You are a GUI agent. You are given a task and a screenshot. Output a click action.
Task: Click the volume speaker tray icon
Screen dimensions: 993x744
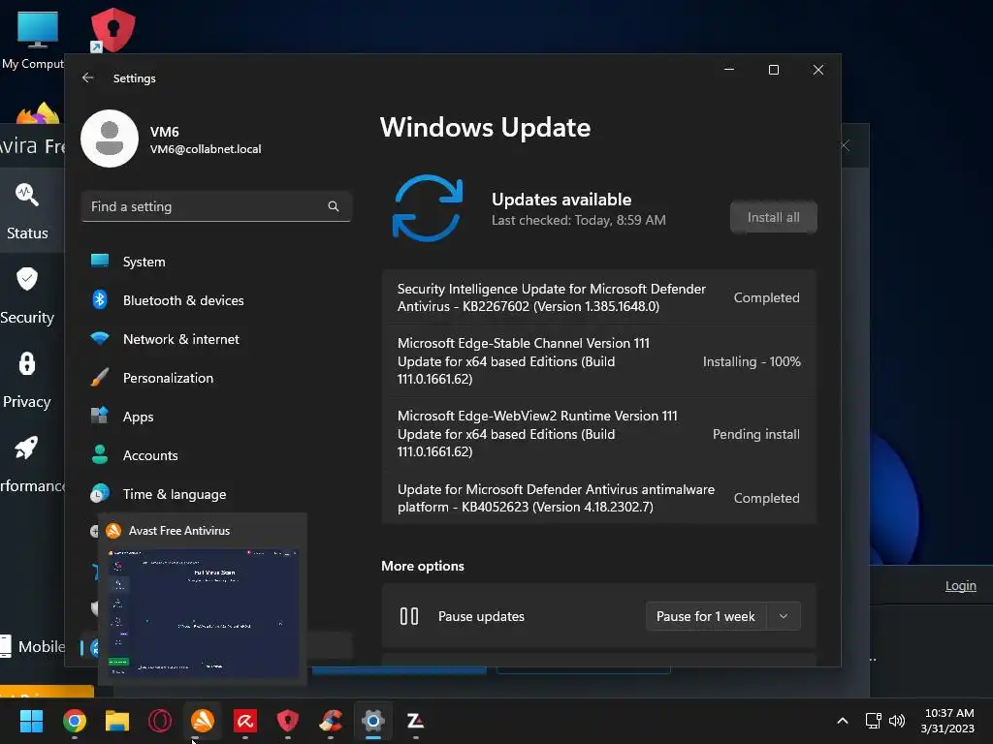pyautogui.click(x=897, y=721)
